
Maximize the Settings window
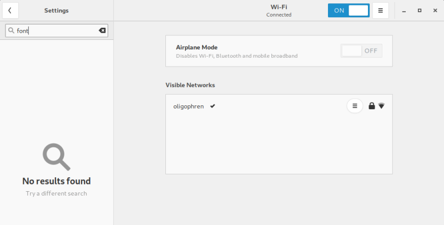pos(419,11)
